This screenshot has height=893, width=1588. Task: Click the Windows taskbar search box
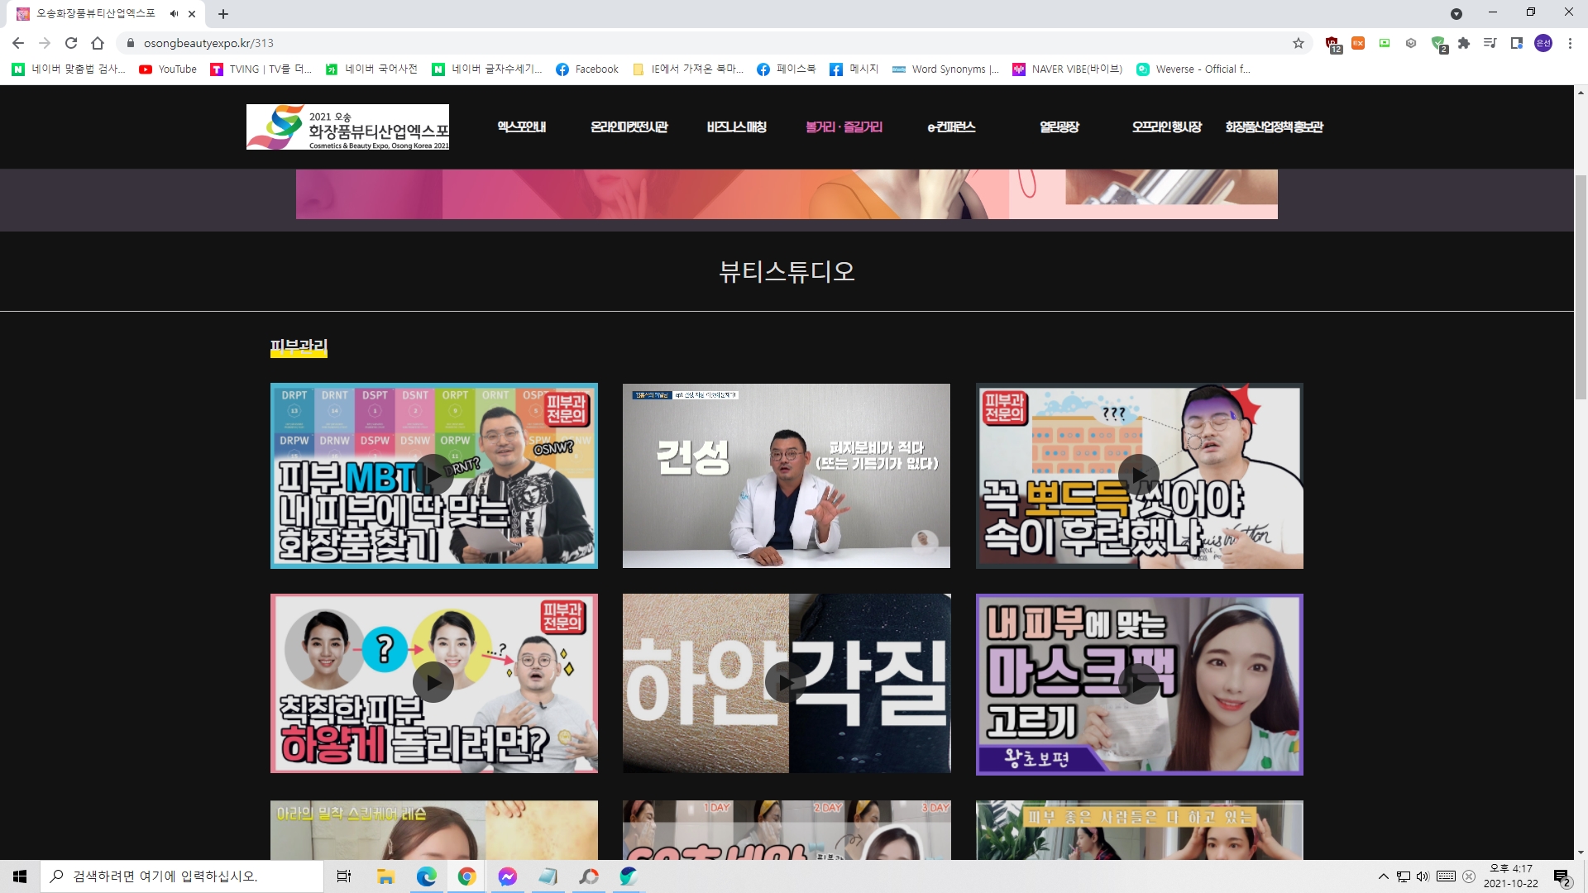[x=182, y=876]
